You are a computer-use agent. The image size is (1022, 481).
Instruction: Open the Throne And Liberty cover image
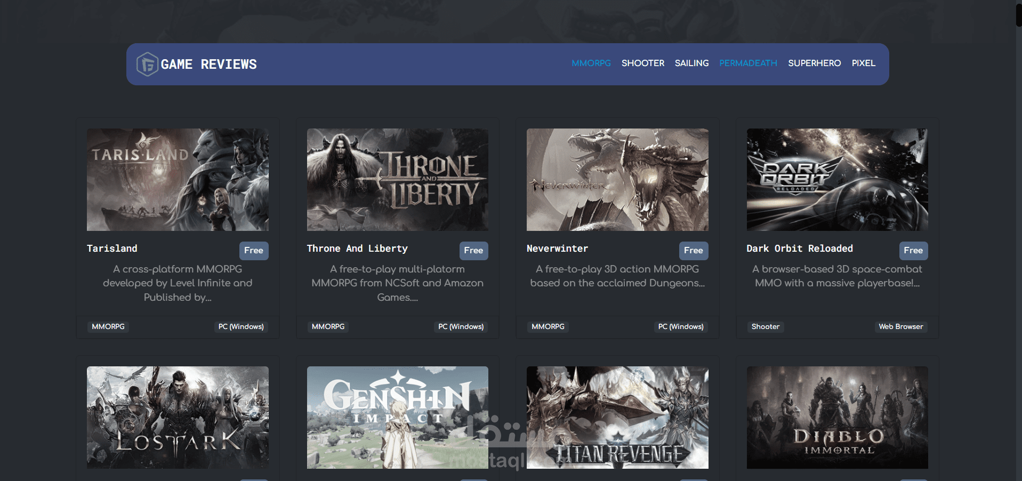click(398, 180)
